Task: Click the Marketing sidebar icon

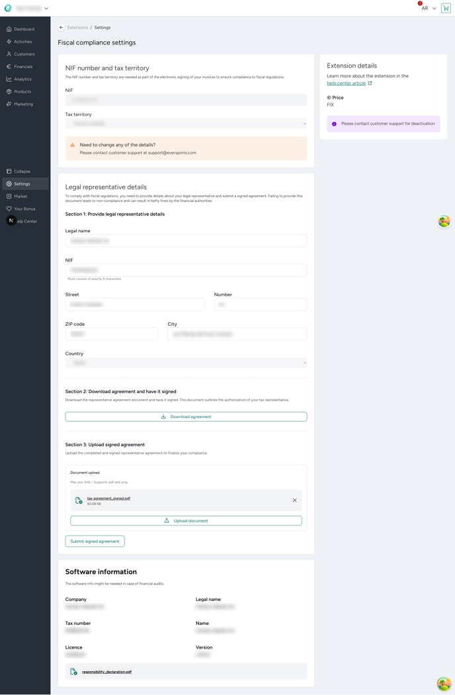Action: click(9, 104)
